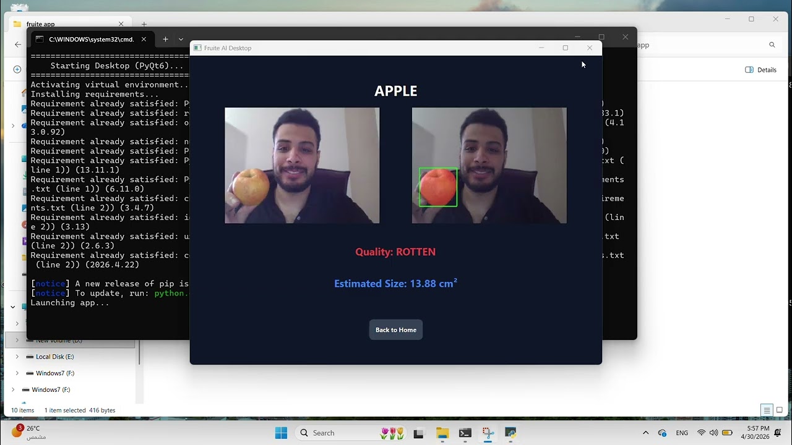Click the ENG language indicator
The height and width of the screenshot is (445, 792).
[x=682, y=433]
